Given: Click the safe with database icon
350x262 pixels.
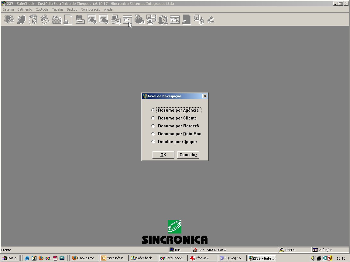Looking at the screenshot, I should (x=198, y=20).
